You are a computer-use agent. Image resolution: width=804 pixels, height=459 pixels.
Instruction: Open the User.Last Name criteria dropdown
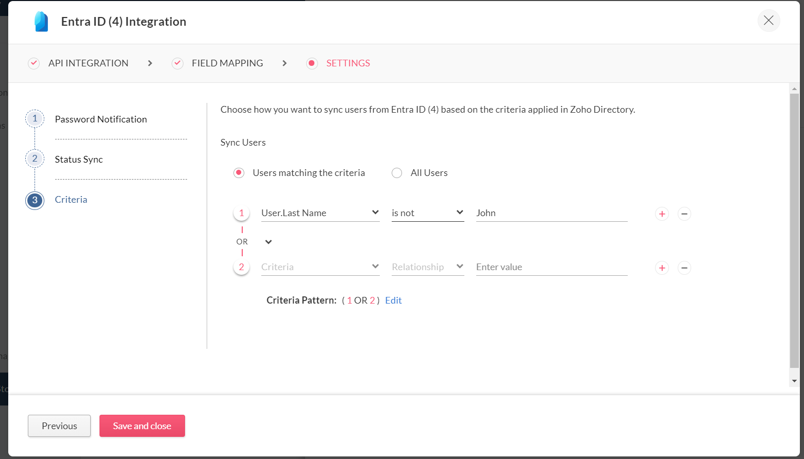tap(320, 213)
